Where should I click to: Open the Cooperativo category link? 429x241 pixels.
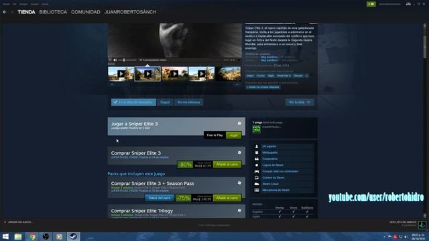click(x=270, y=159)
